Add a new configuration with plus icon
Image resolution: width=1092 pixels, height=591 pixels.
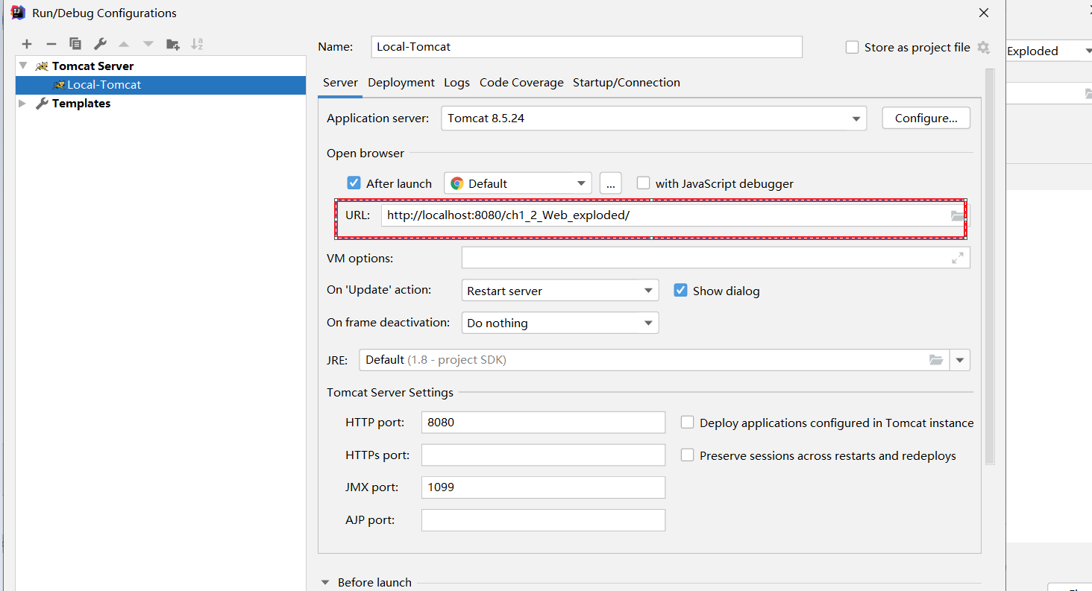point(27,44)
